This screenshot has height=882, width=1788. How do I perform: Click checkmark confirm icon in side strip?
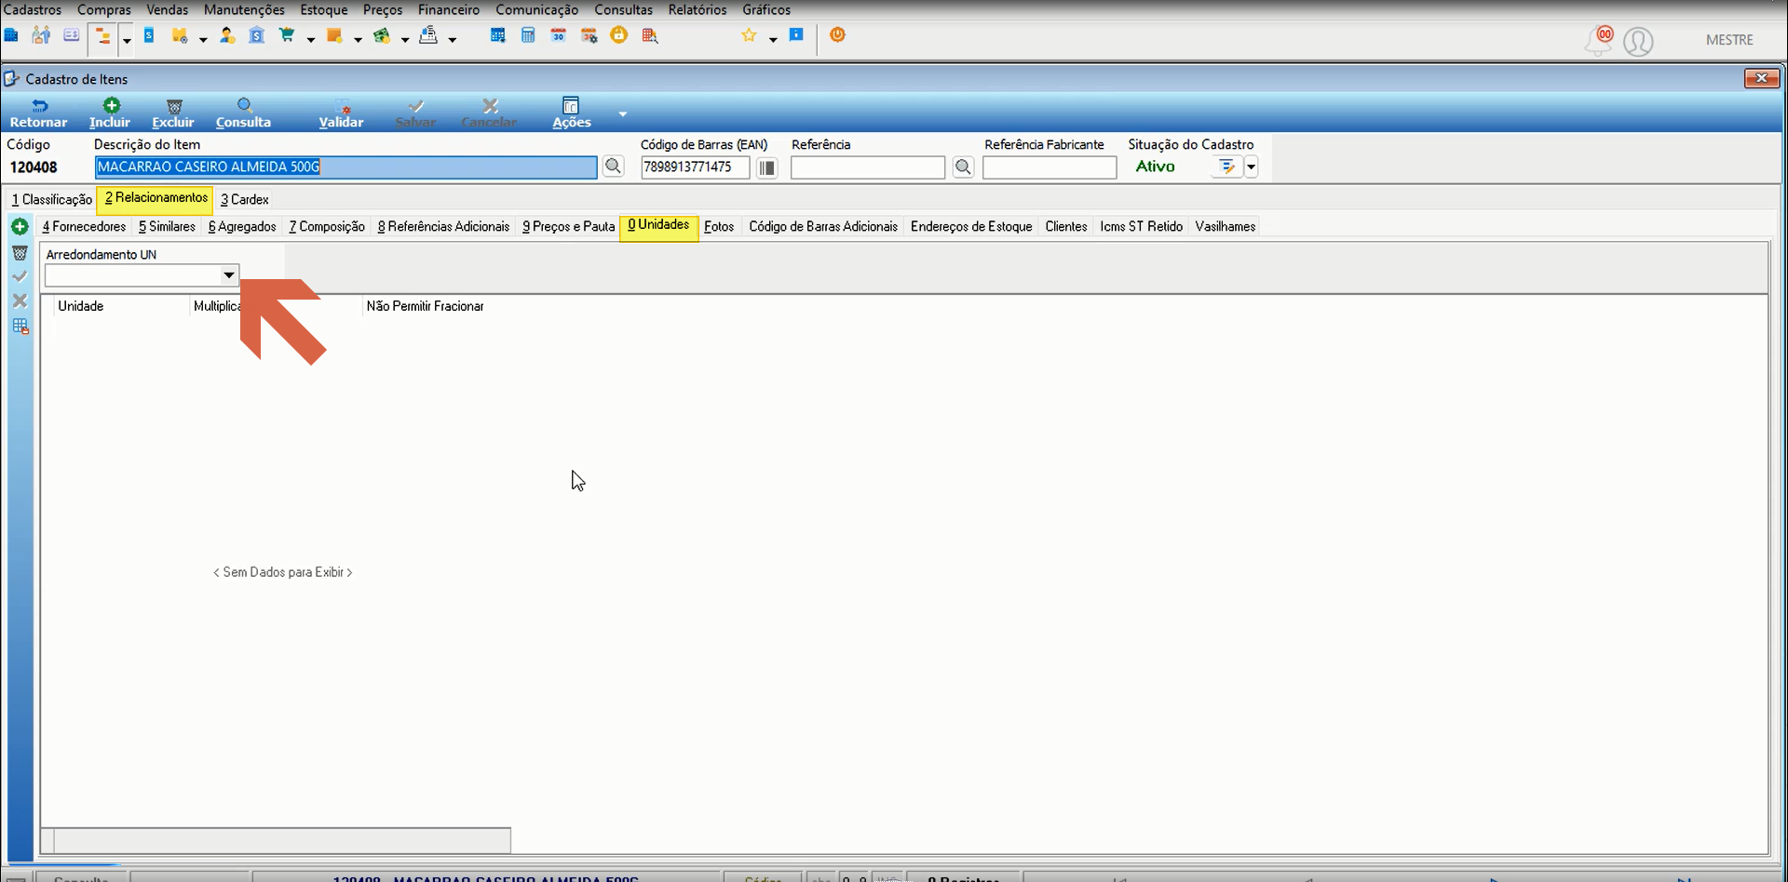tap(20, 276)
